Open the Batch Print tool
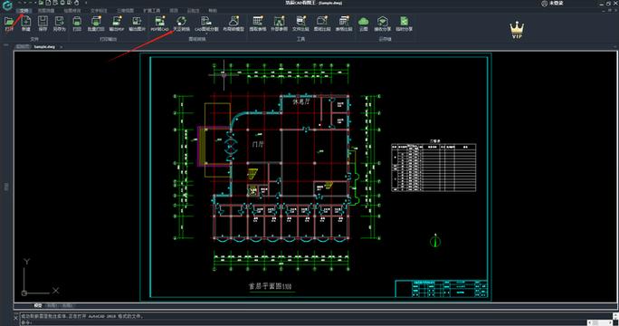The height and width of the screenshot is (326, 619). [x=96, y=24]
